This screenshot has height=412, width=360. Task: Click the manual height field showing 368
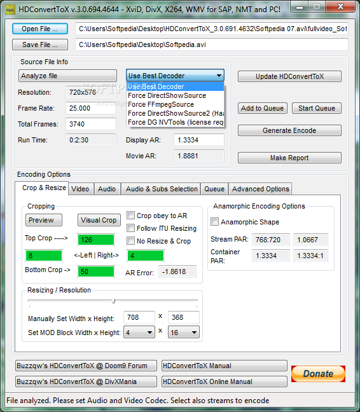(184, 317)
